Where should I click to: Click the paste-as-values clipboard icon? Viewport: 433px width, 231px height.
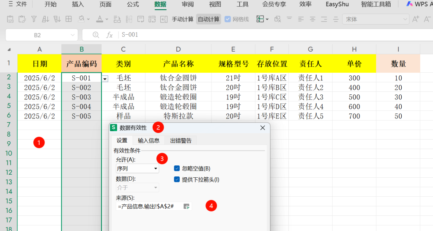[10, 19]
